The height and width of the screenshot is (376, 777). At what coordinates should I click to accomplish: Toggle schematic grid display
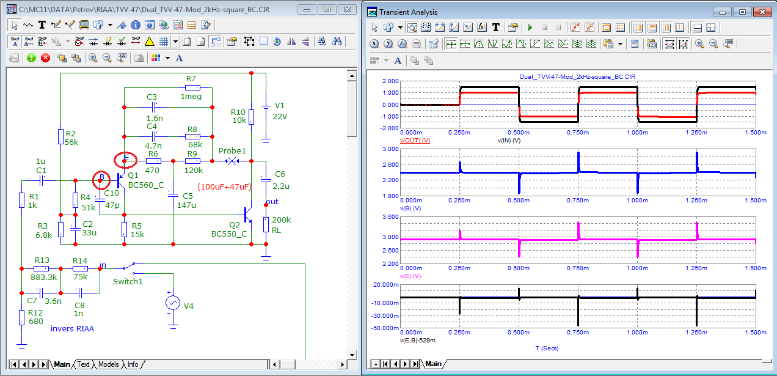pos(164,42)
